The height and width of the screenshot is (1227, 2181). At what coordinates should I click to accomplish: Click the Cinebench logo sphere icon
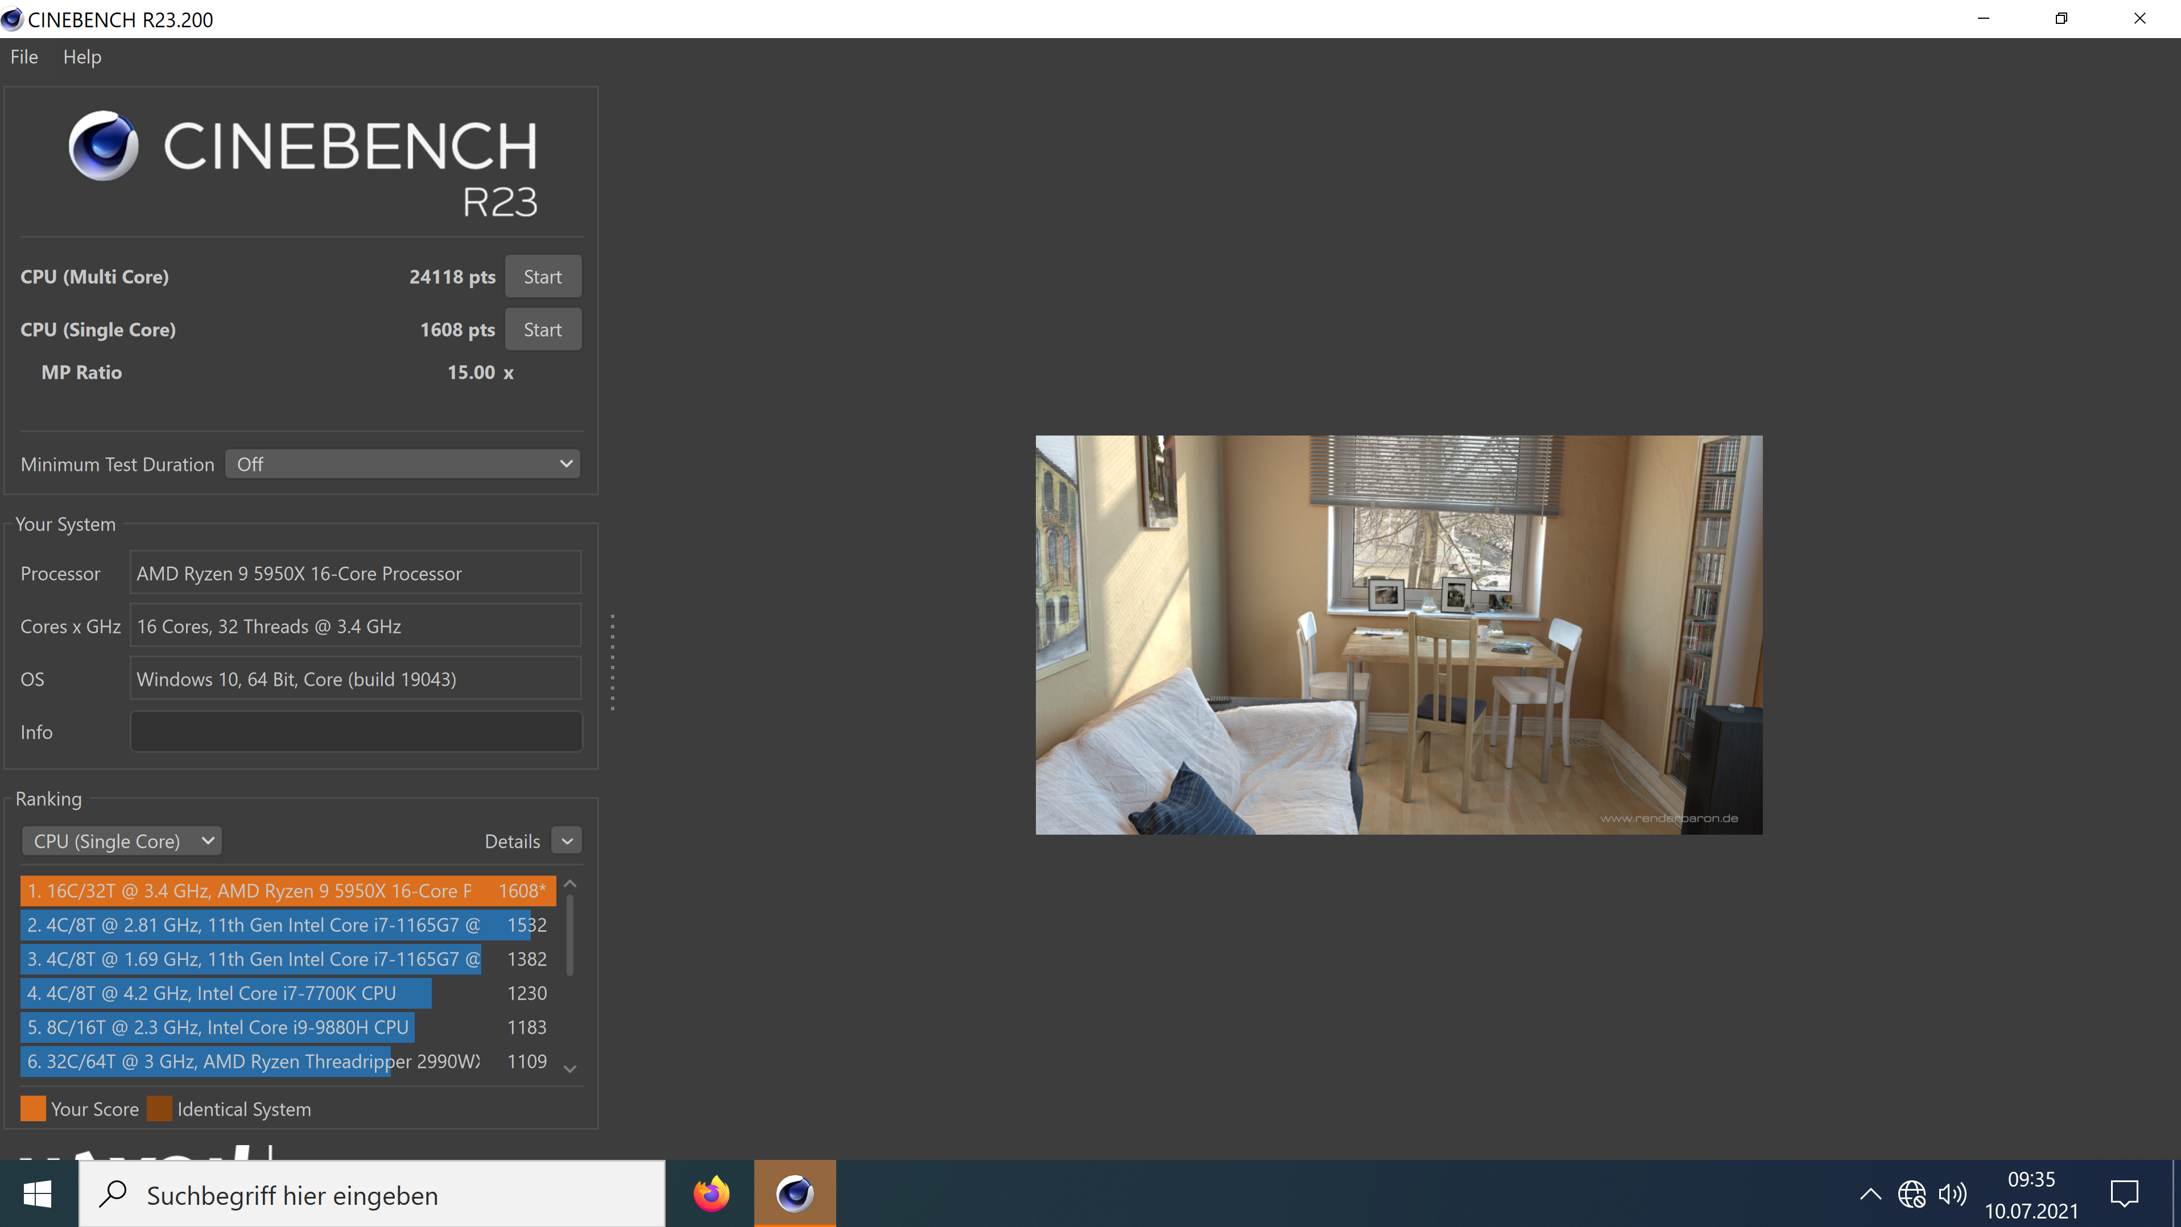pos(104,146)
